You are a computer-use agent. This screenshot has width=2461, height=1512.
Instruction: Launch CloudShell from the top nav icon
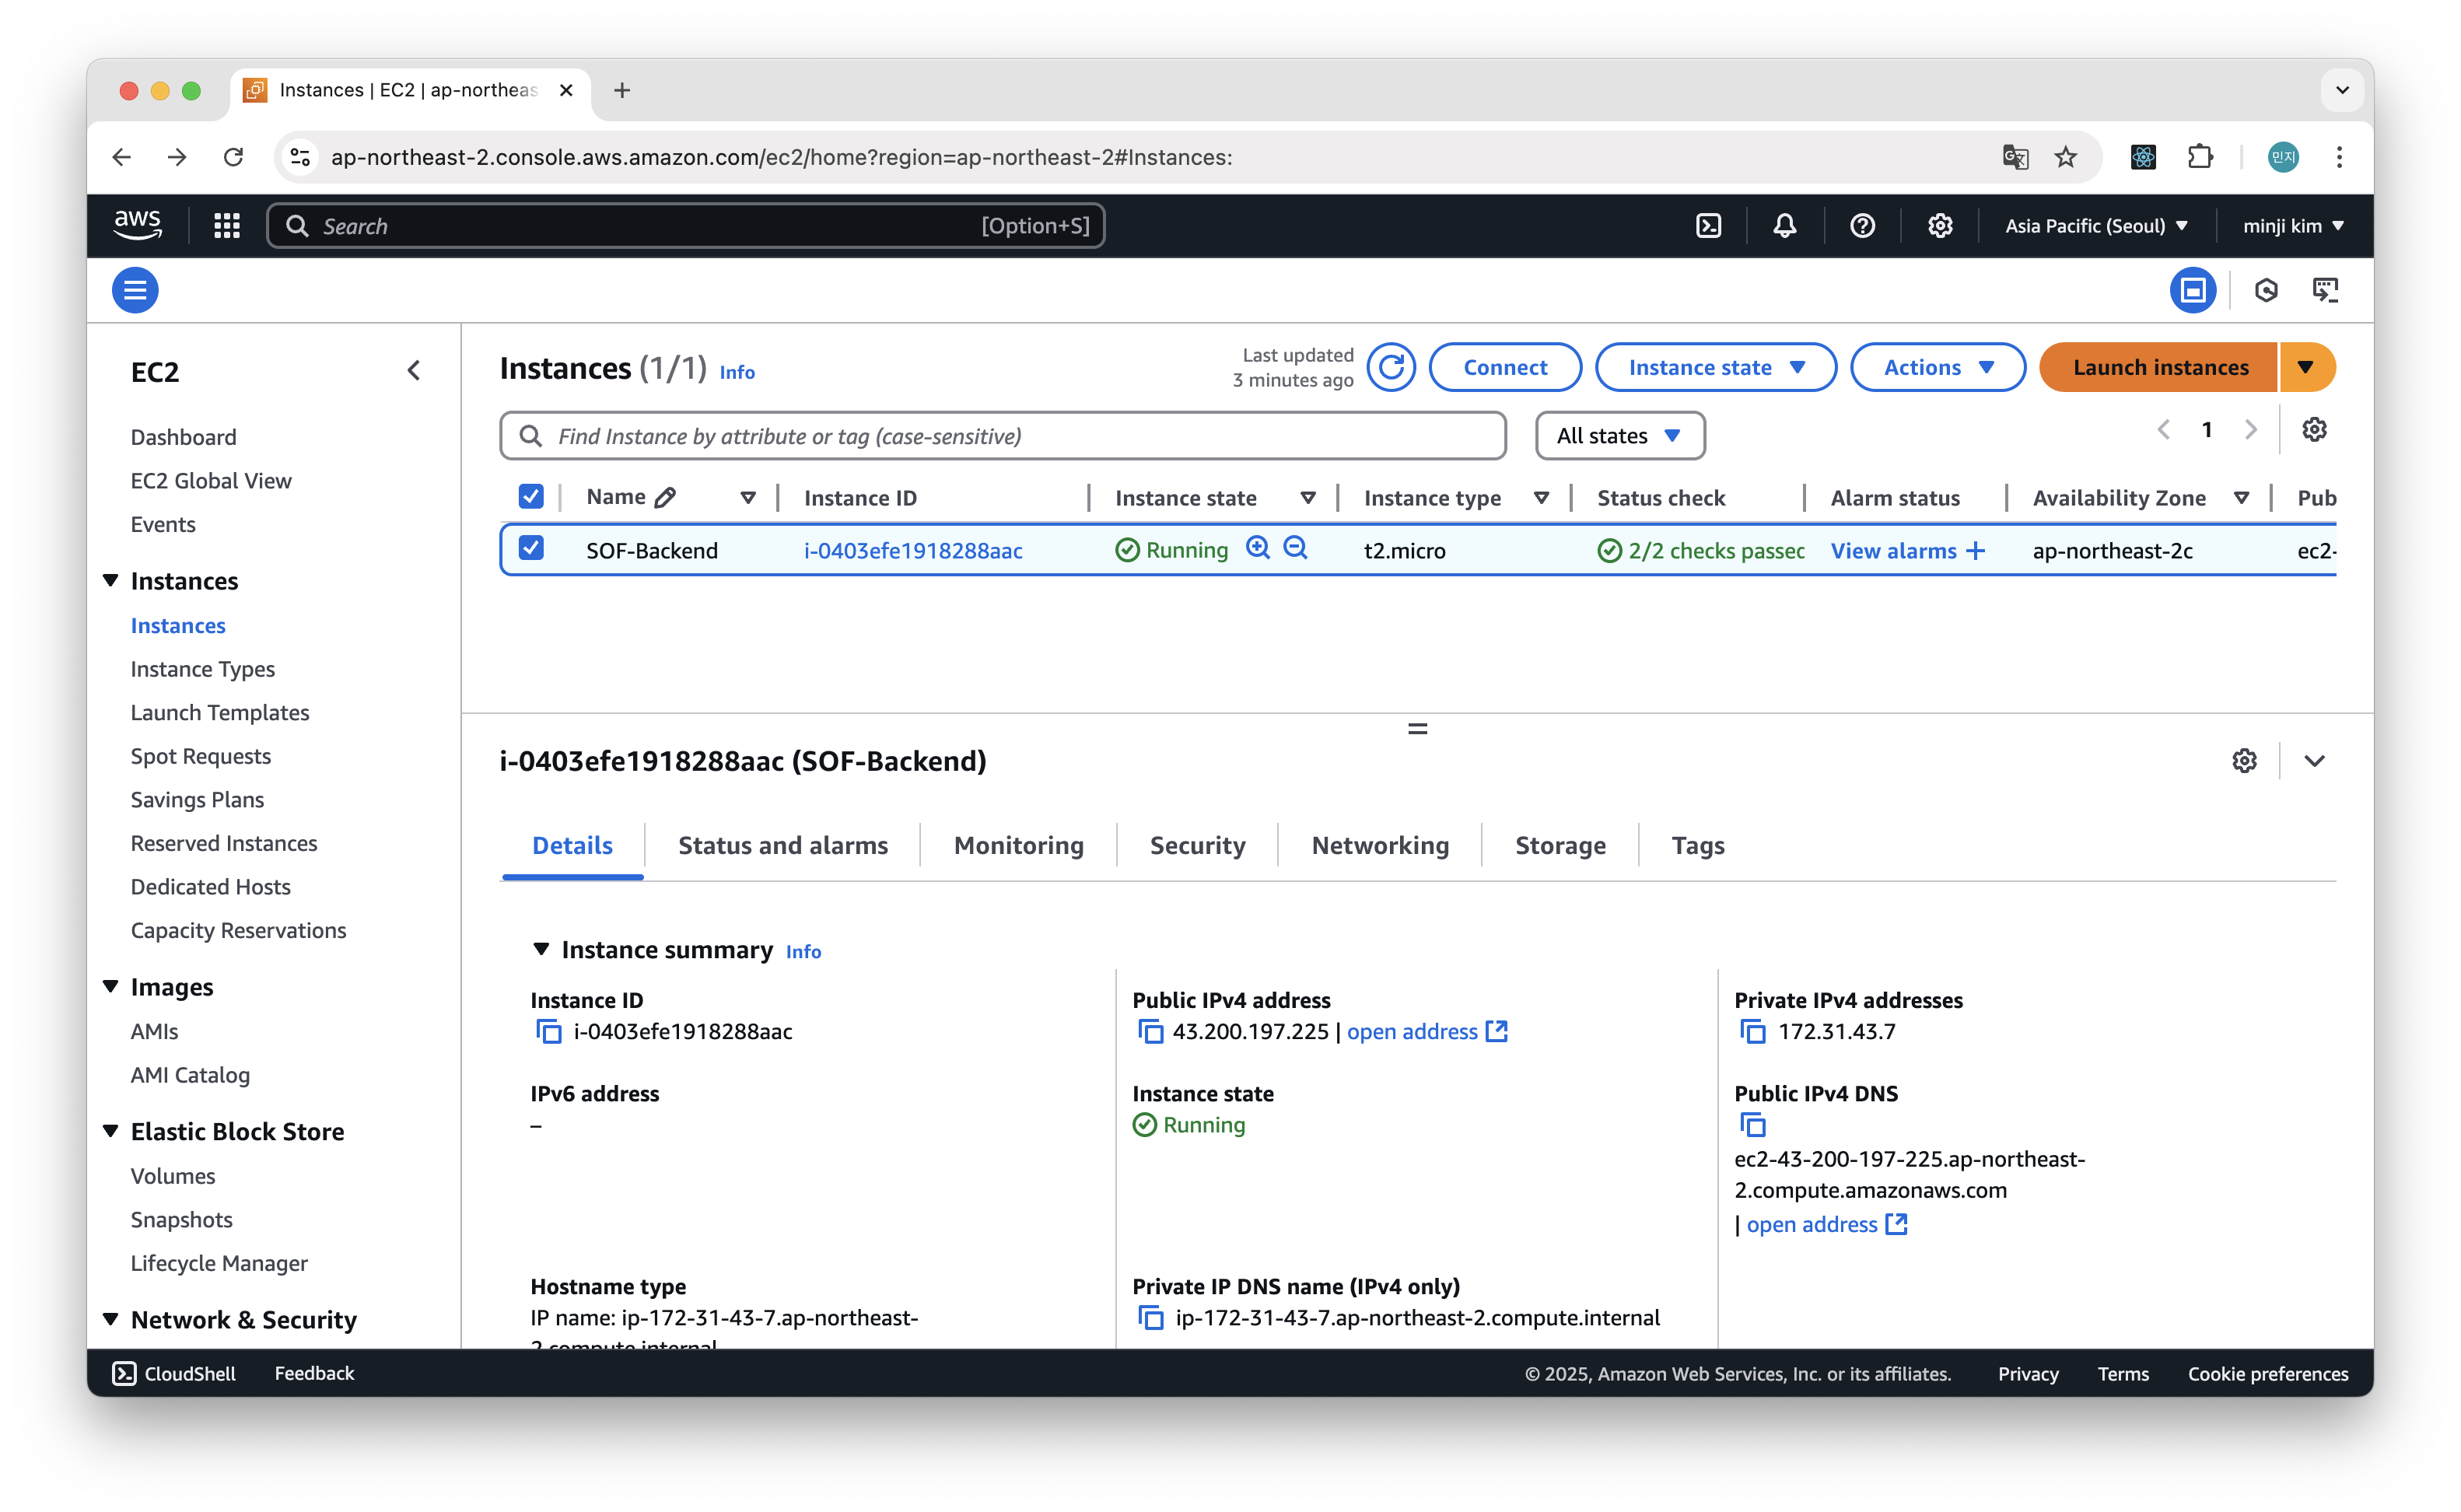click(1709, 226)
